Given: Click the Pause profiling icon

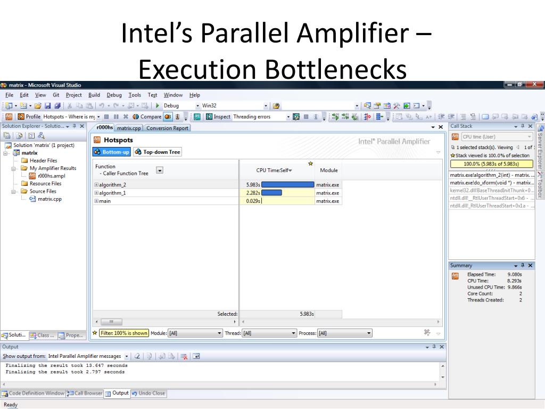Looking at the screenshot, I should pyautogui.click(x=116, y=117).
